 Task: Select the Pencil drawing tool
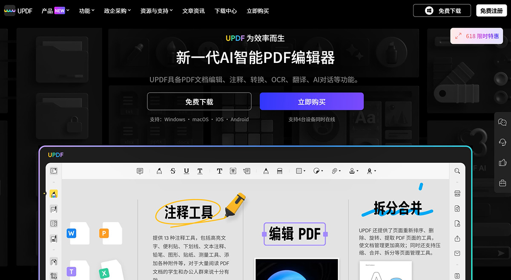tap(266, 171)
